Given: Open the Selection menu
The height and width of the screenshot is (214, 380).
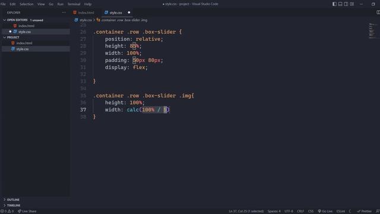Looking at the screenshot, I should [x=26, y=4].
